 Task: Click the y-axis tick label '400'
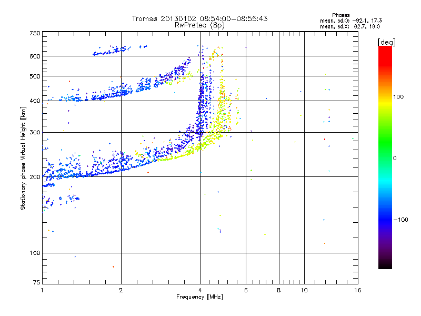(35, 101)
